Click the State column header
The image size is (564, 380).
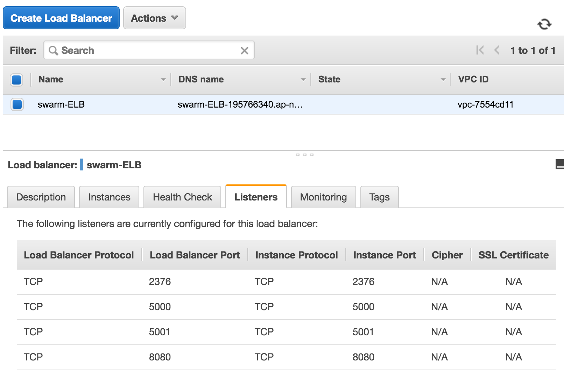click(x=329, y=79)
